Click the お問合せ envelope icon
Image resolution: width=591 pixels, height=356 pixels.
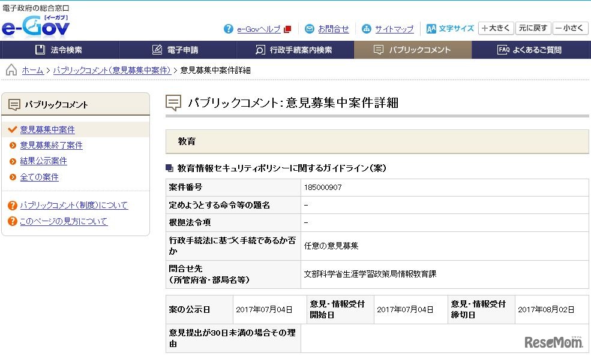[310, 29]
